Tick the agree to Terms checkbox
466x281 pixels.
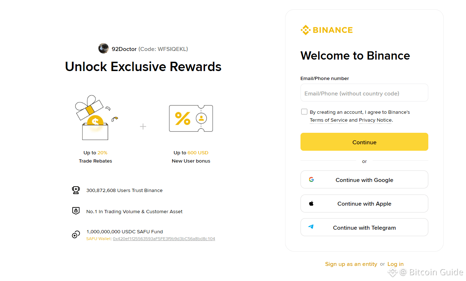(304, 112)
